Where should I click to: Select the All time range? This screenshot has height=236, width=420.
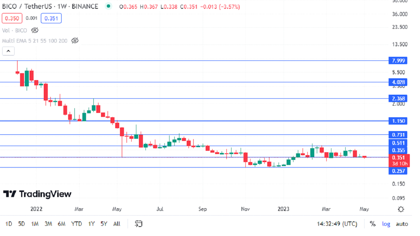117,224
